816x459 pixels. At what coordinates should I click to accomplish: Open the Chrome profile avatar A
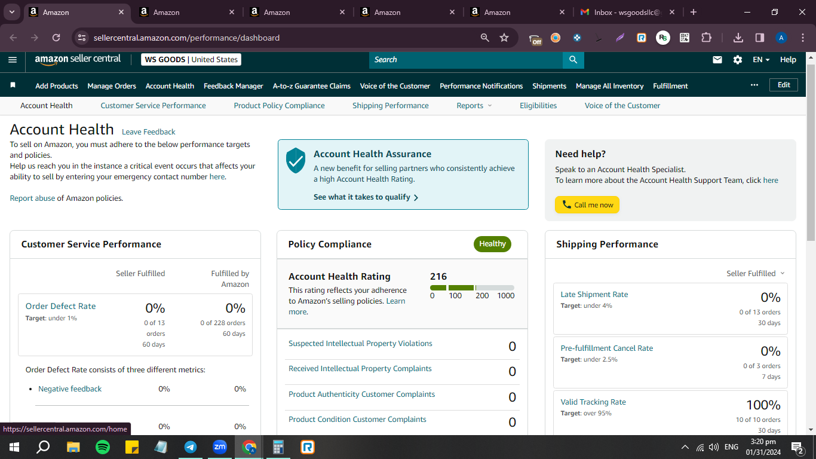[781, 38]
